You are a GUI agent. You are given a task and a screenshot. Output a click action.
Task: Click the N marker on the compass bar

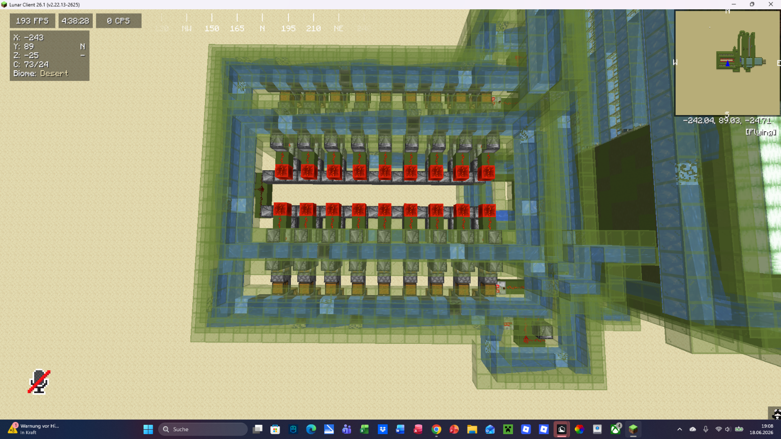pyautogui.click(x=263, y=29)
